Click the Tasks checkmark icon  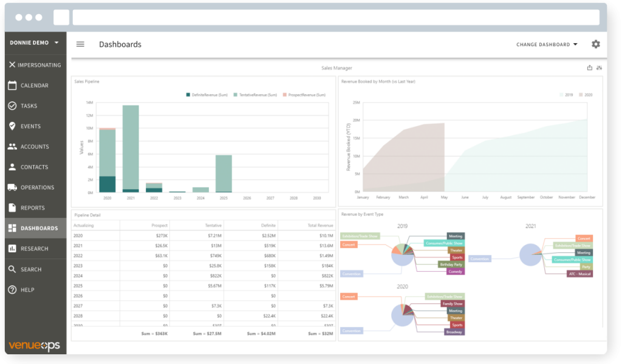[x=12, y=106]
